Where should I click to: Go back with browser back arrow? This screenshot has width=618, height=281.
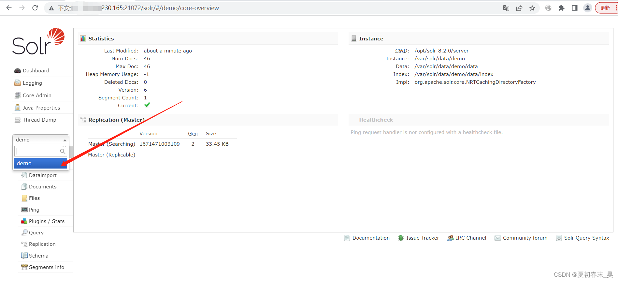[9, 8]
